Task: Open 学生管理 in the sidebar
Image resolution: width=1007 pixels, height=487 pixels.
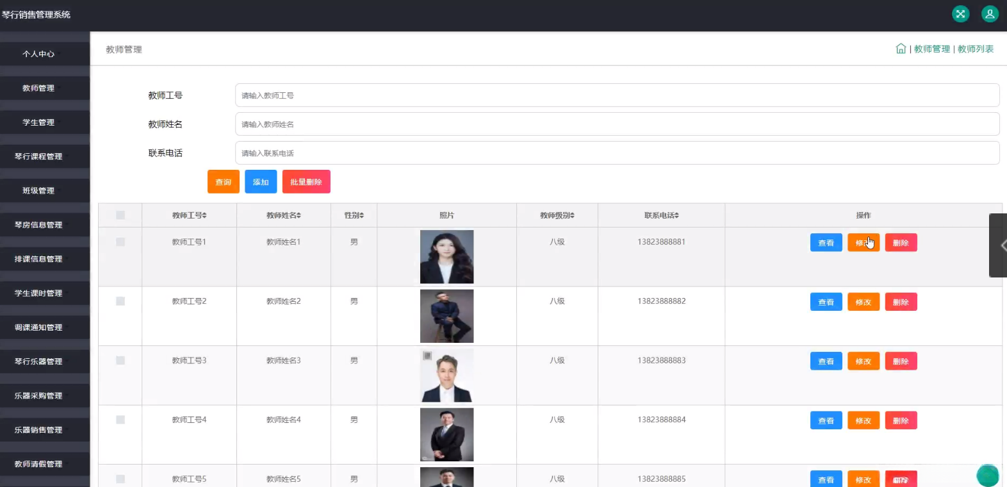Action: click(x=45, y=122)
